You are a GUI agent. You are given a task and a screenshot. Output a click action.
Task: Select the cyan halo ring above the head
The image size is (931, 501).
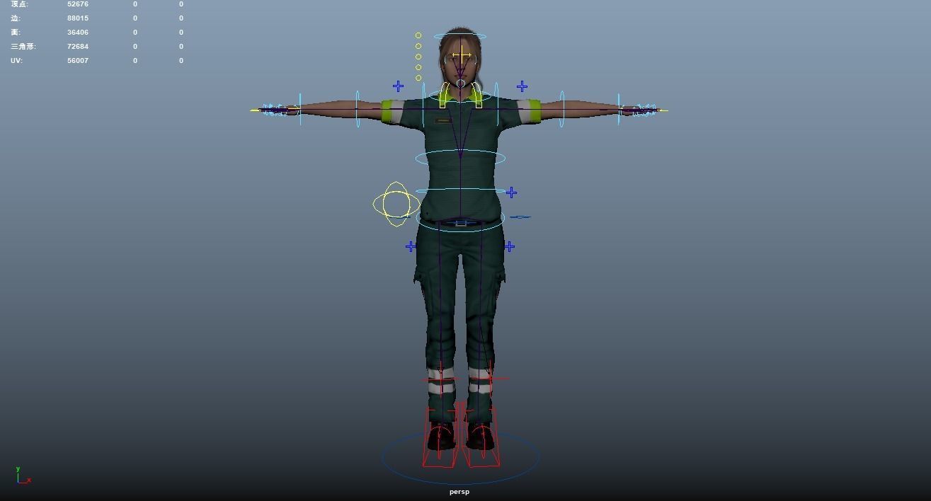click(x=460, y=36)
